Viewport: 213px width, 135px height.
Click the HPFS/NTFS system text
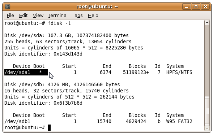pyautogui.click(x=179, y=72)
